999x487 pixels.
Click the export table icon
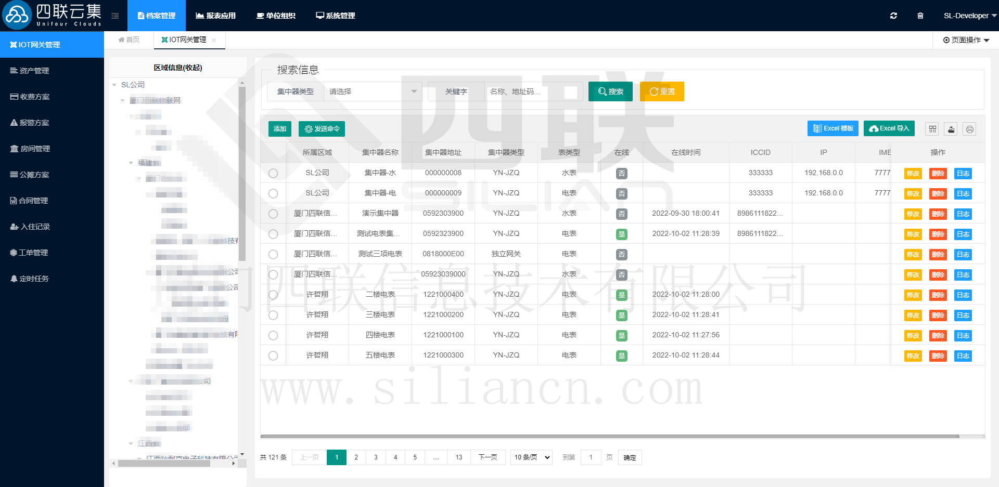coord(951,129)
